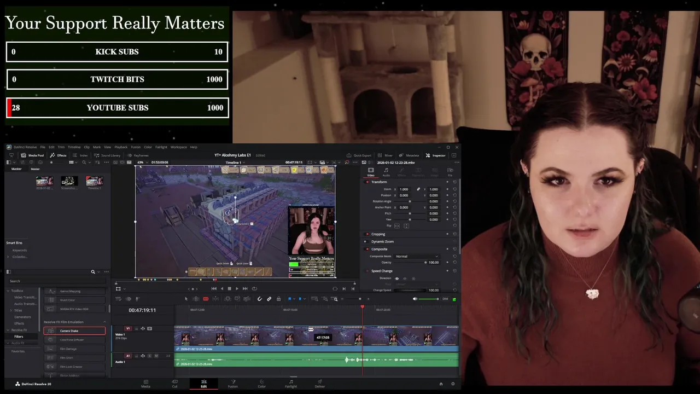This screenshot has height=394, width=700.
Task: Select the arrow selection tool
Action: coord(186,299)
